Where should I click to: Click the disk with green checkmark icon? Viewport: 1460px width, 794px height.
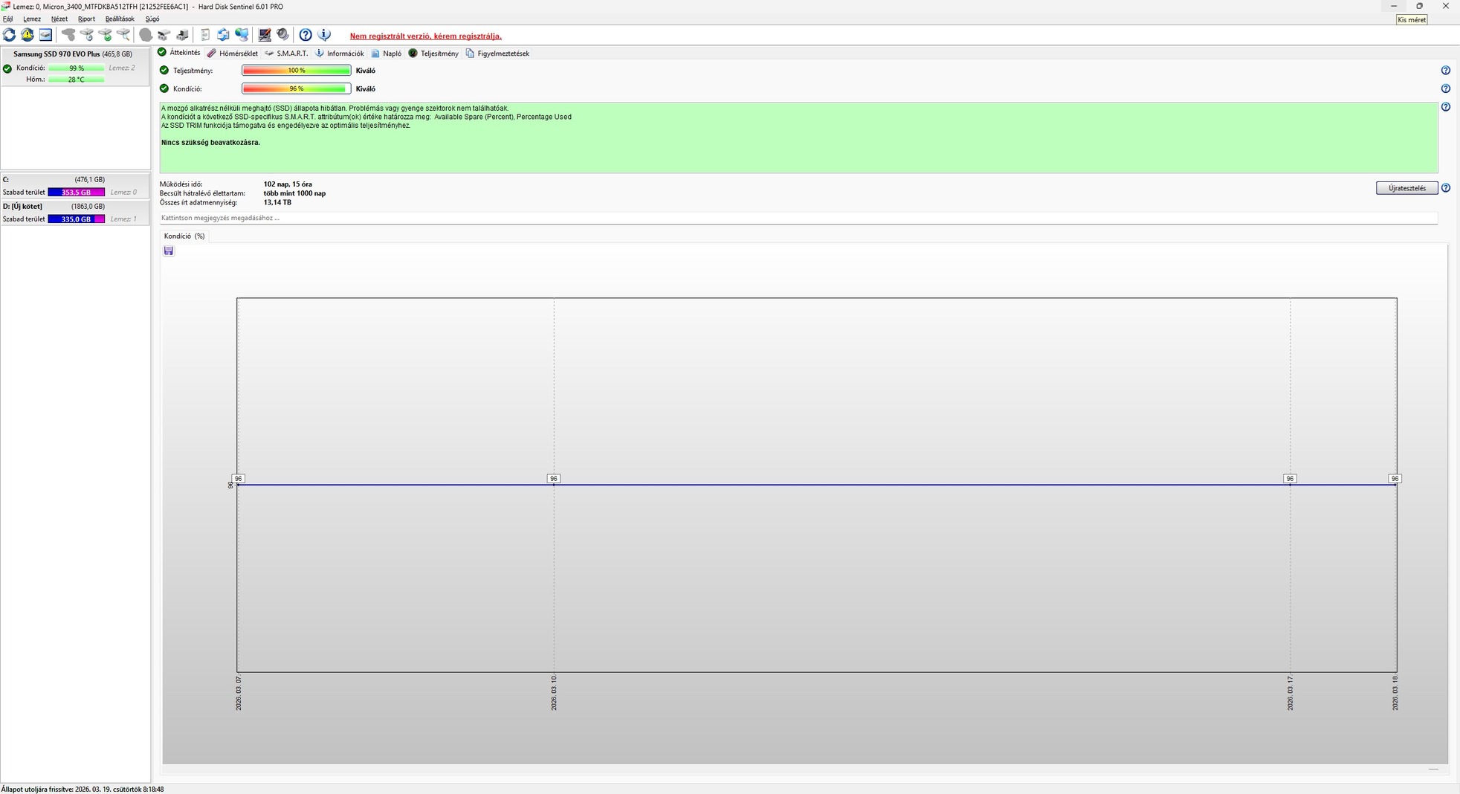click(105, 35)
